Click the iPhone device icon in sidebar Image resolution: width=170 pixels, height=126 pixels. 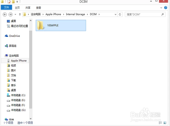8,61
